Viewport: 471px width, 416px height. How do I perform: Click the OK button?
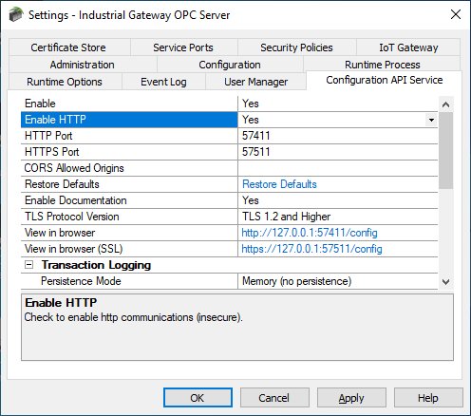point(198,398)
